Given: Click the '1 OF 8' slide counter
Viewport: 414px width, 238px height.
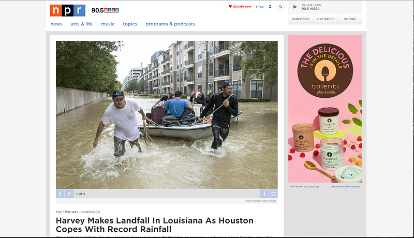Looking at the screenshot, I should click(81, 194).
